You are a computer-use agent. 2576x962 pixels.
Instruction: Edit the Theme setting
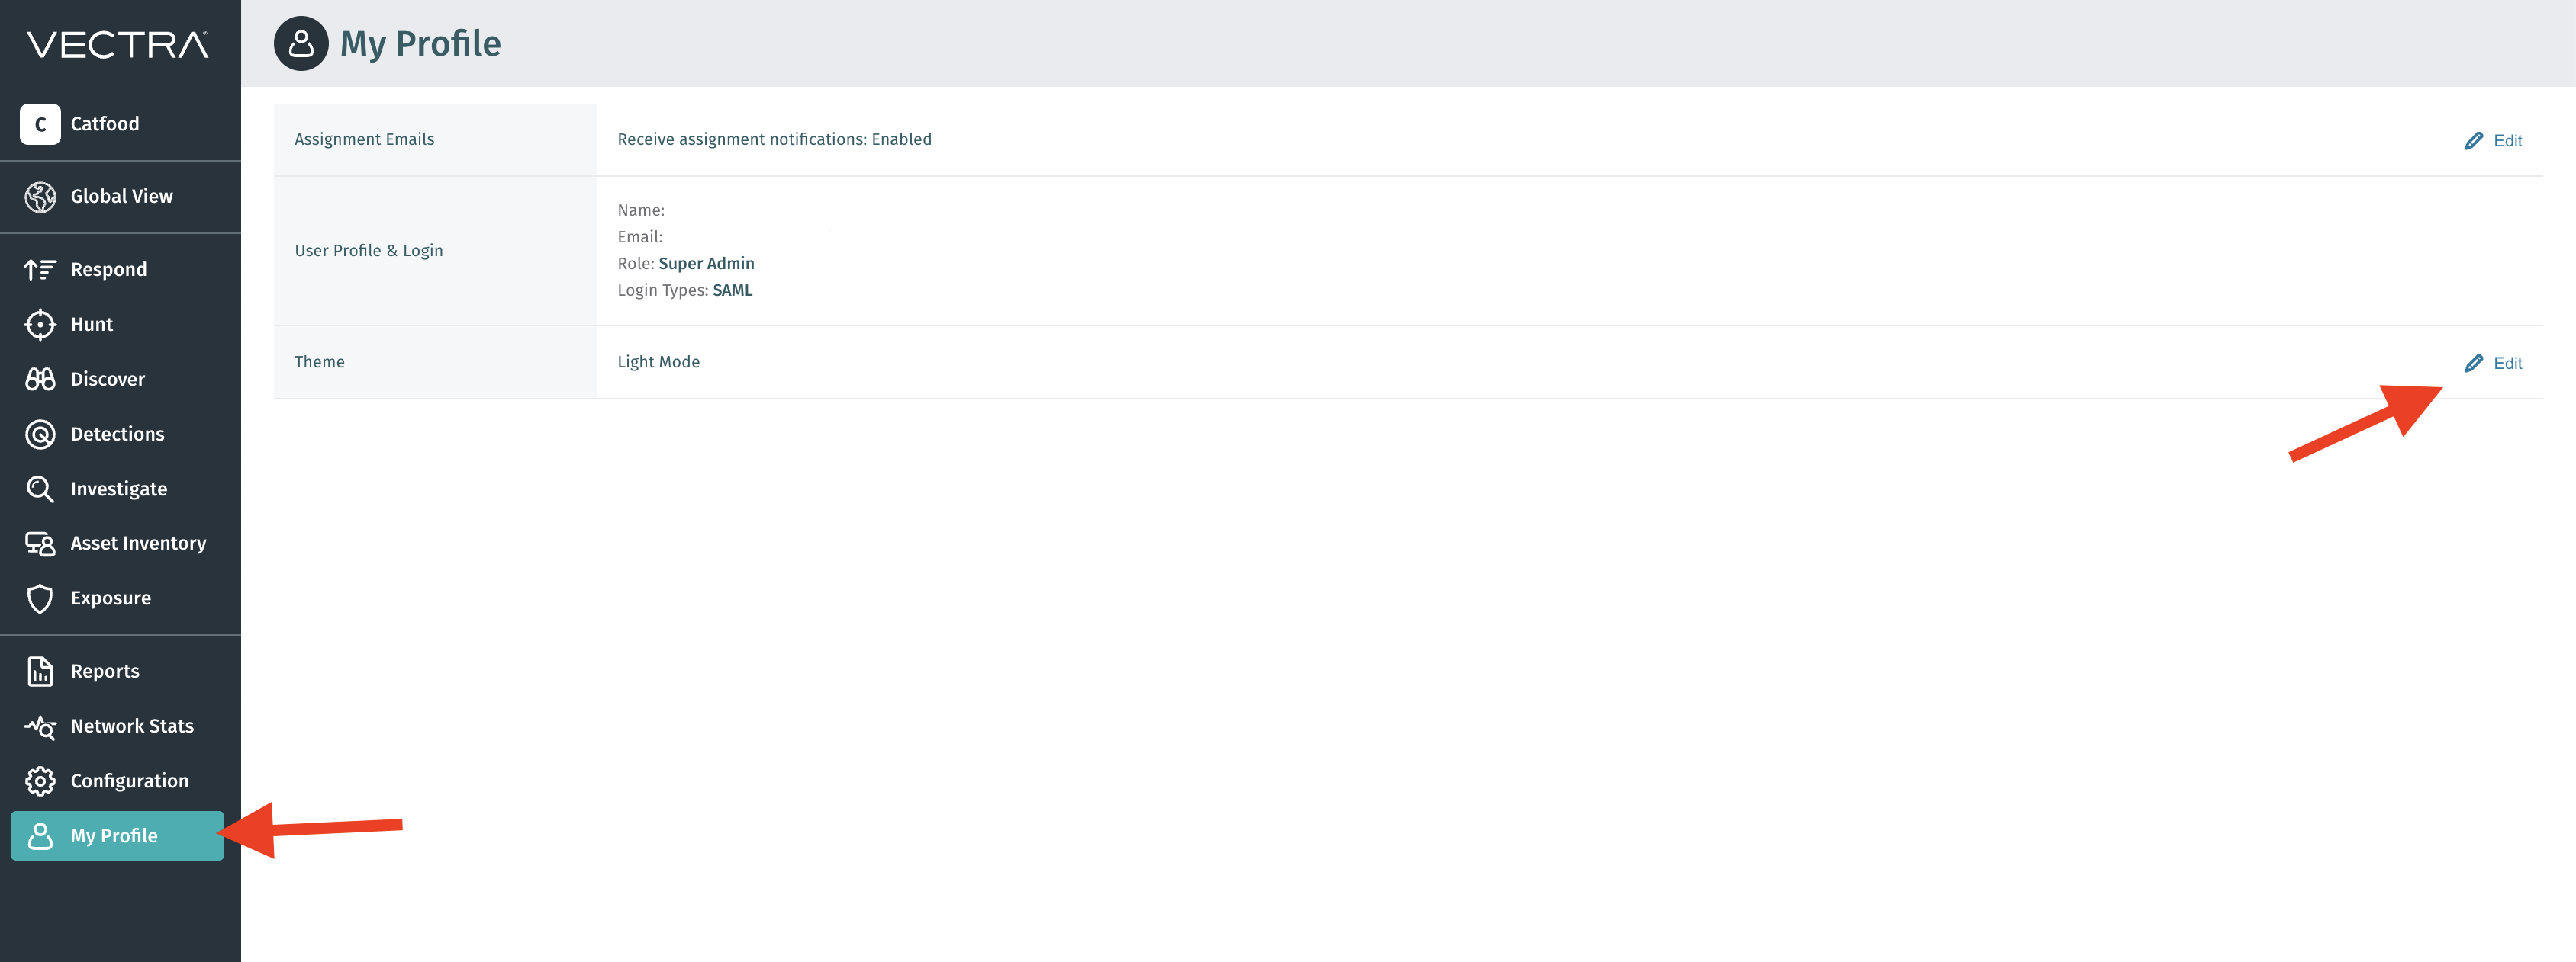tap(2493, 364)
